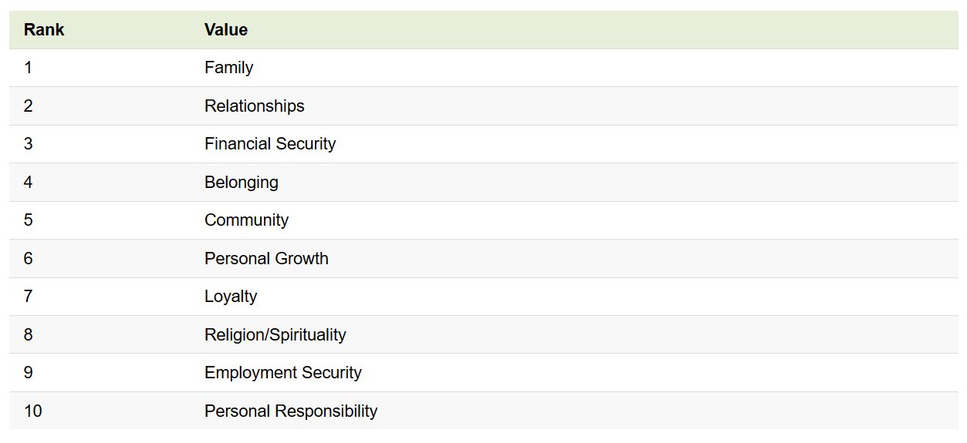This screenshot has height=443, width=967.
Task: Click the Personal Growth cell
Action: pyautogui.click(x=266, y=259)
